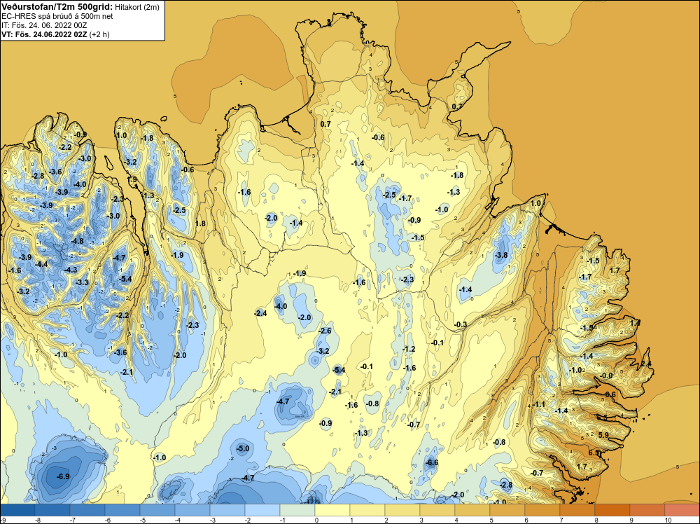Screen dimensions: 700x524
Task: Click the legend swatch between 4 and 5
Action: point(472,510)
